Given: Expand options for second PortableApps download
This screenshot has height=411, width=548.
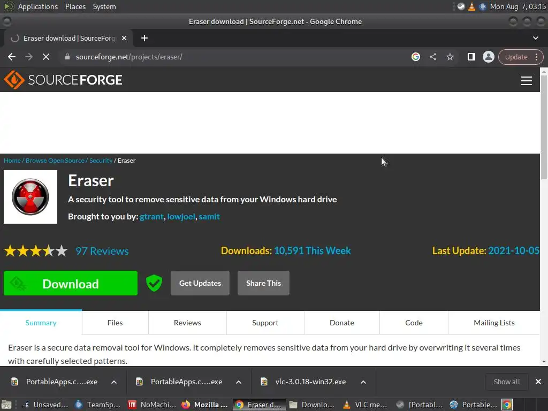Looking at the screenshot, I should (239, 382).
